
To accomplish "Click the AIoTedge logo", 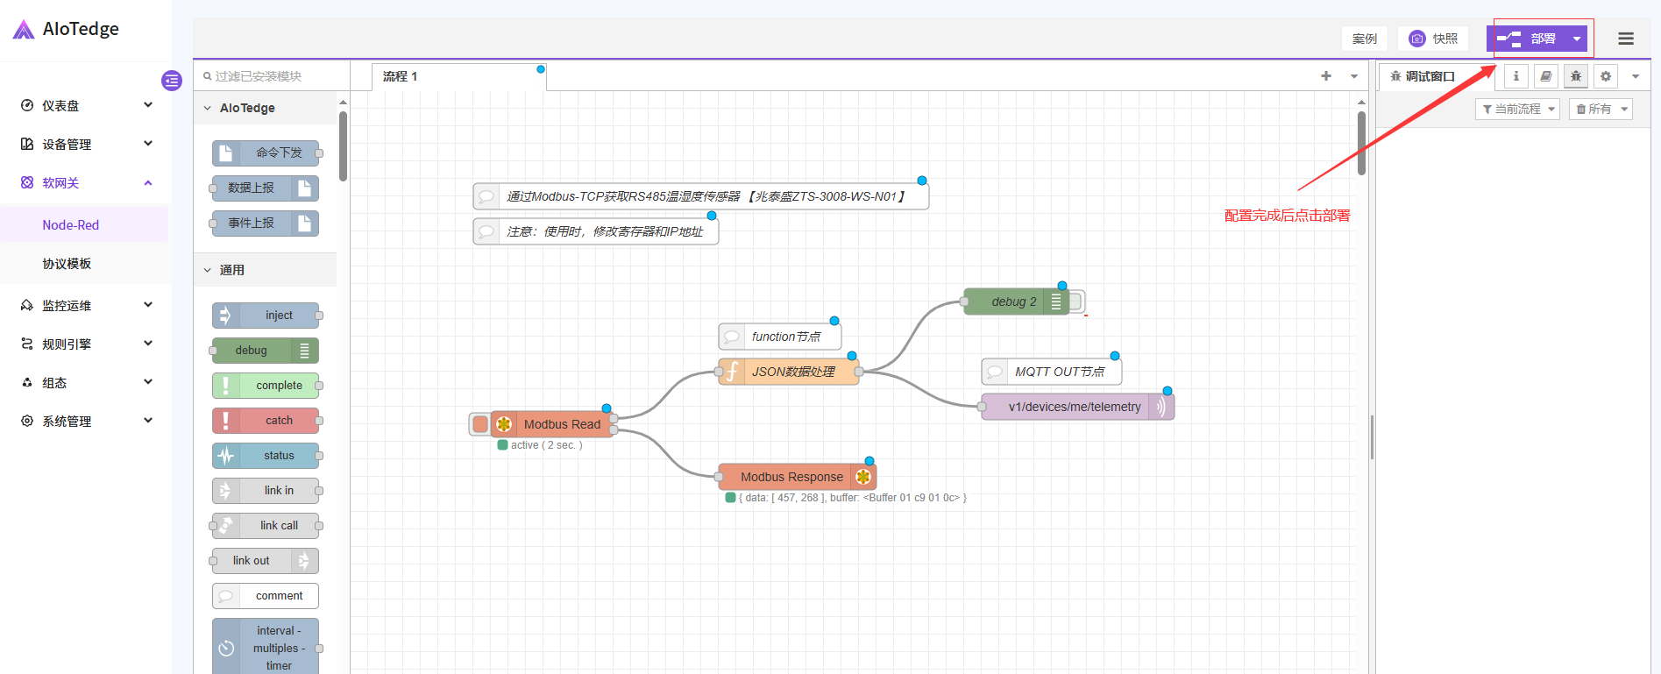I will (x=67, y=30).
